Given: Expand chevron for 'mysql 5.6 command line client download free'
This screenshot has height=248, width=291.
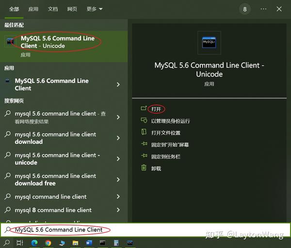Looking at the screenshot, I should click(x=118, y=180).
